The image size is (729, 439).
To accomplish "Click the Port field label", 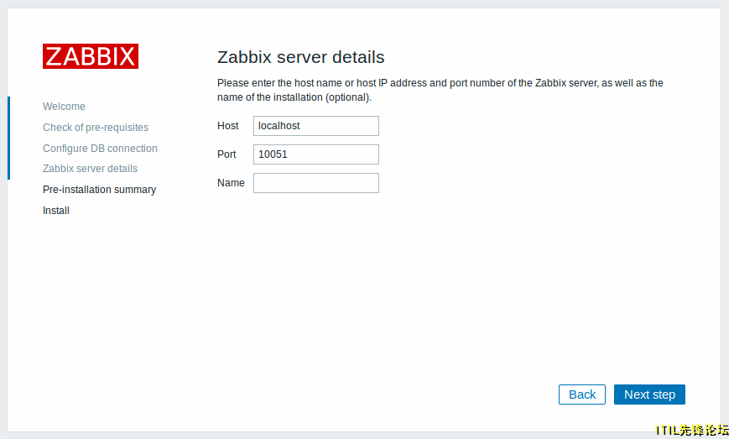I will [x=227, y=154].
